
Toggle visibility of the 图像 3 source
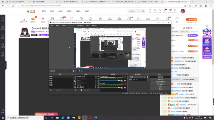(95, 81)
